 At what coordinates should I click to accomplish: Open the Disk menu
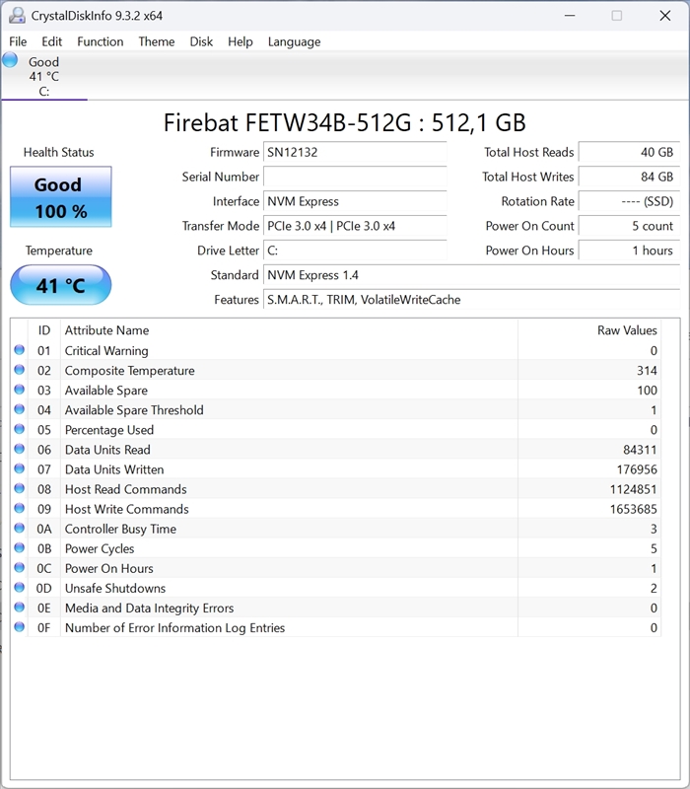201,41
